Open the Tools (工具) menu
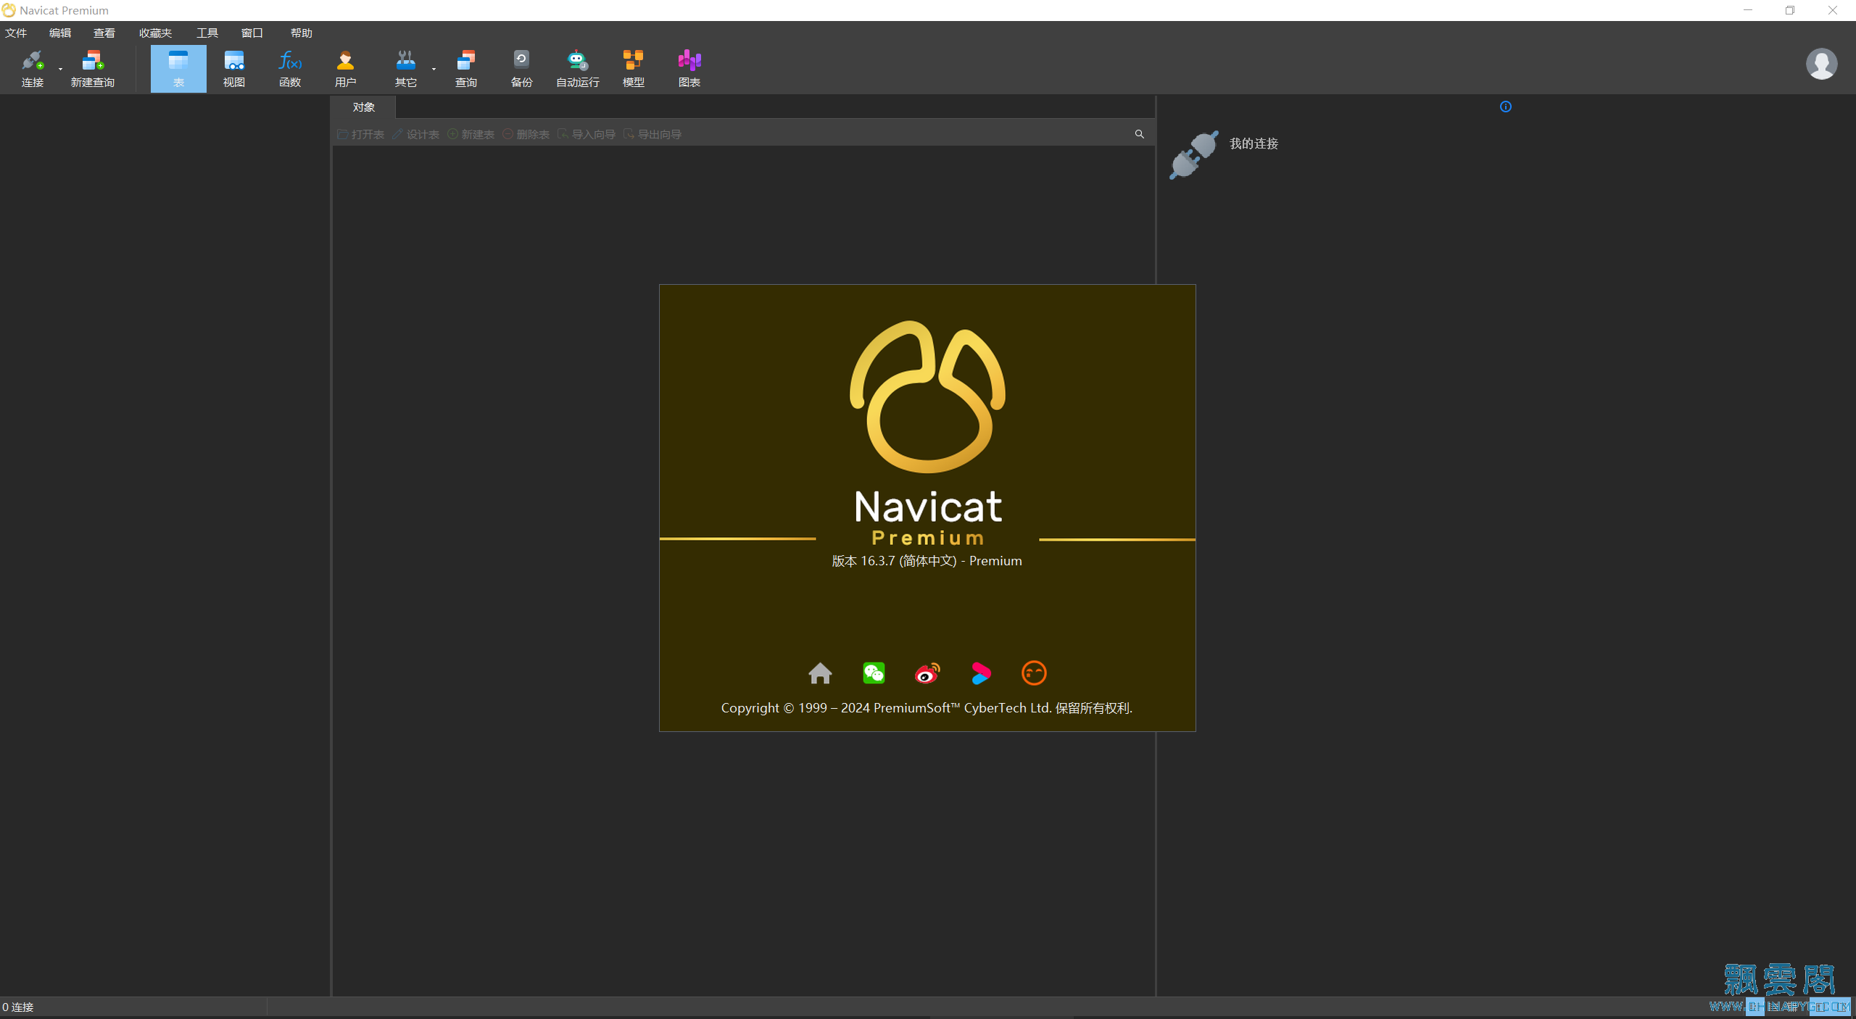 (207, 33)
